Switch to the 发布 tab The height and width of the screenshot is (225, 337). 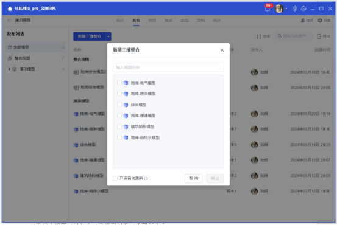[x=136, y=21]
